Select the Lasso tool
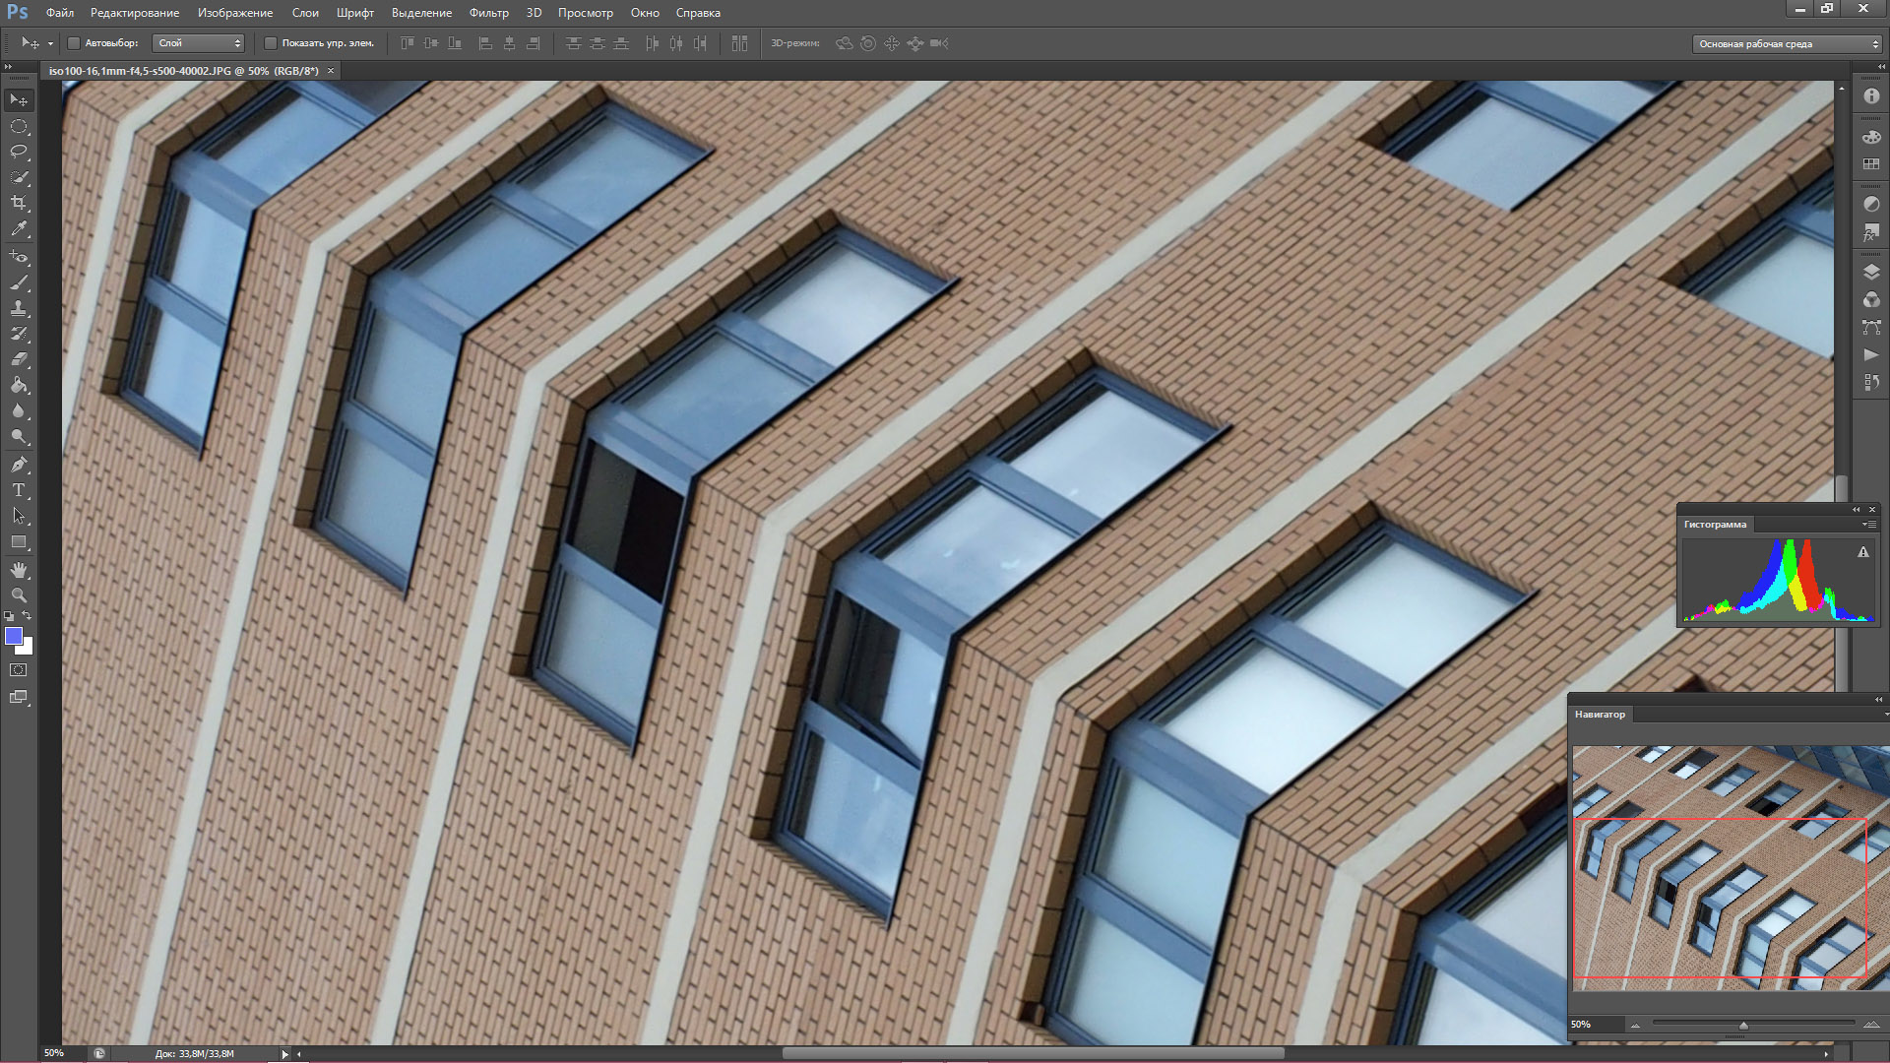The width and height of the screenshot is (1890, 1063). pos(19,152)
